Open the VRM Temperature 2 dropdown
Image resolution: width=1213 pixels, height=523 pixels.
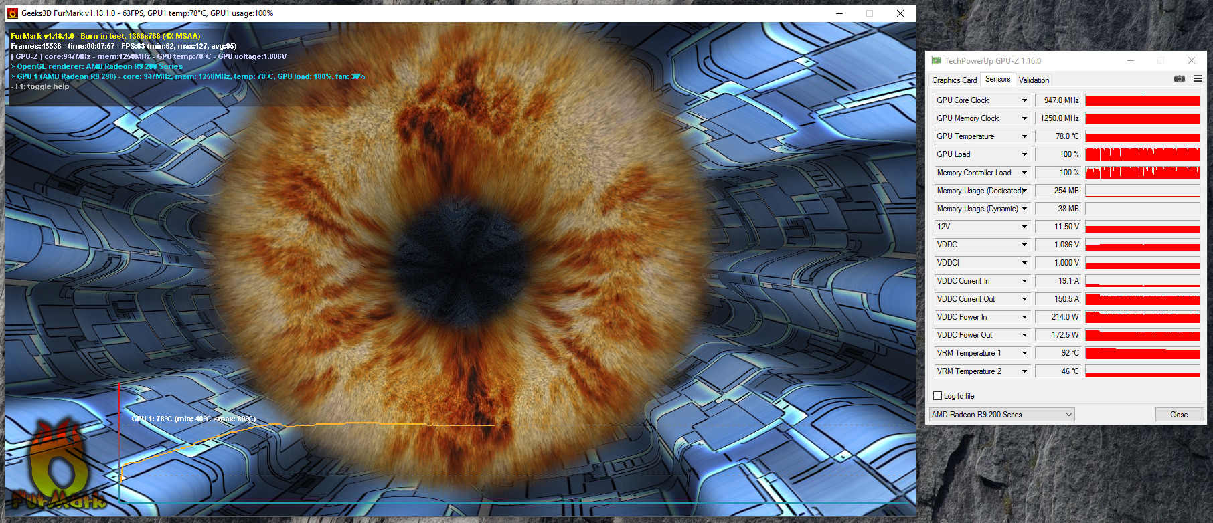click(1024, 371)
